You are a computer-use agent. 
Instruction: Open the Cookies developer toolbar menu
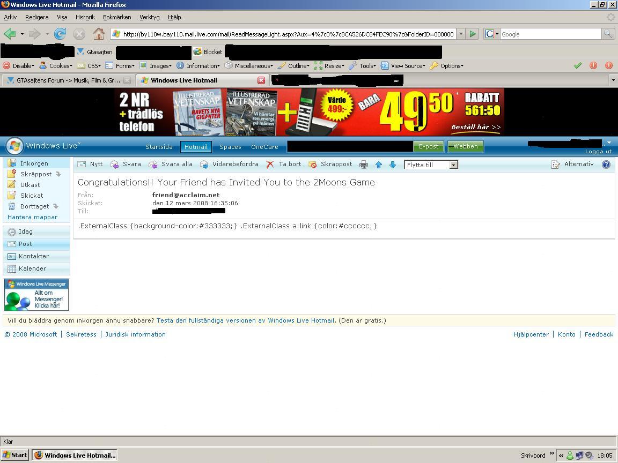click(x=56, y=66)
